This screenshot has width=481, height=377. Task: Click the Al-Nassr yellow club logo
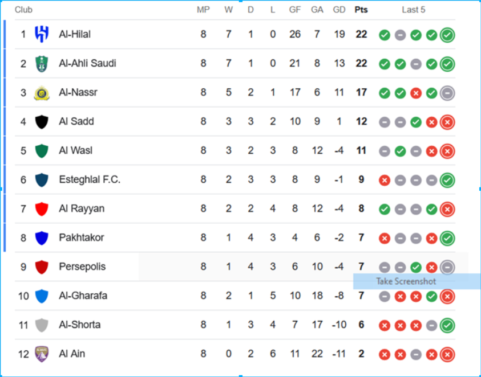pyautogui.click(x=42, y=93)
